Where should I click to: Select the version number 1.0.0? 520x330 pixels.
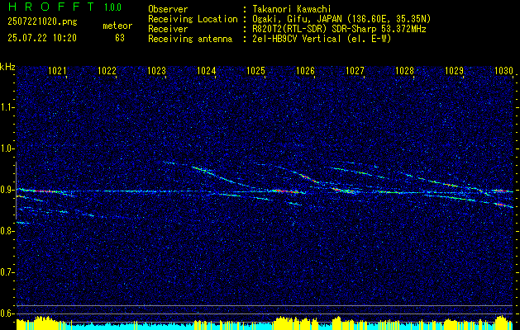[112, 7]
